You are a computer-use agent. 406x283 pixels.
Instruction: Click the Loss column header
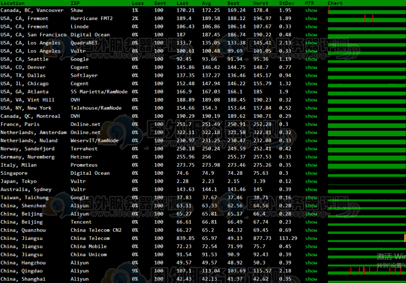[138, 3]
